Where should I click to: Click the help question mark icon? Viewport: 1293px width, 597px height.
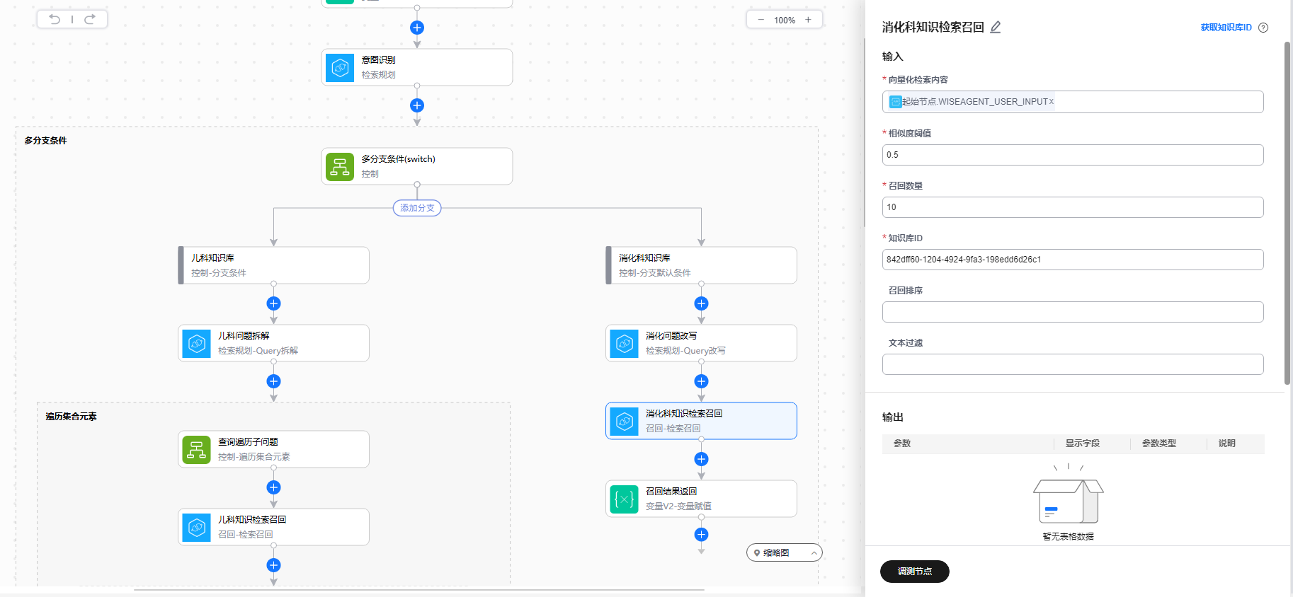click(1263, 28)
